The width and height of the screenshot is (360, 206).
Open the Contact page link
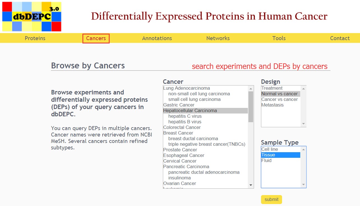point(340,38)
